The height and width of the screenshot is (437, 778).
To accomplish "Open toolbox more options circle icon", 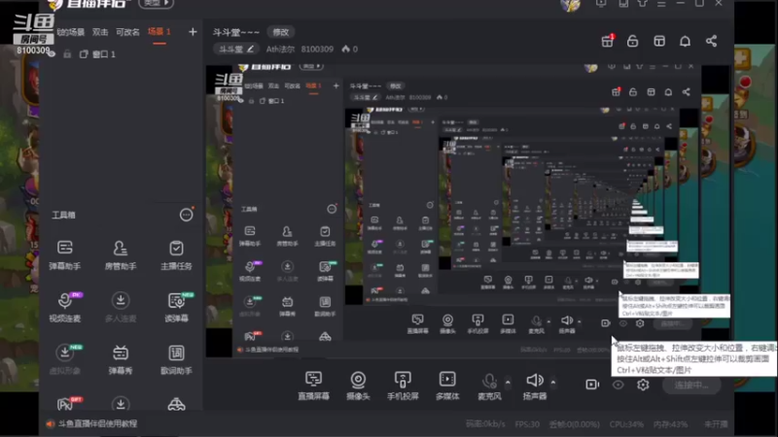I will pyautogui.click(x=186, y=215).
